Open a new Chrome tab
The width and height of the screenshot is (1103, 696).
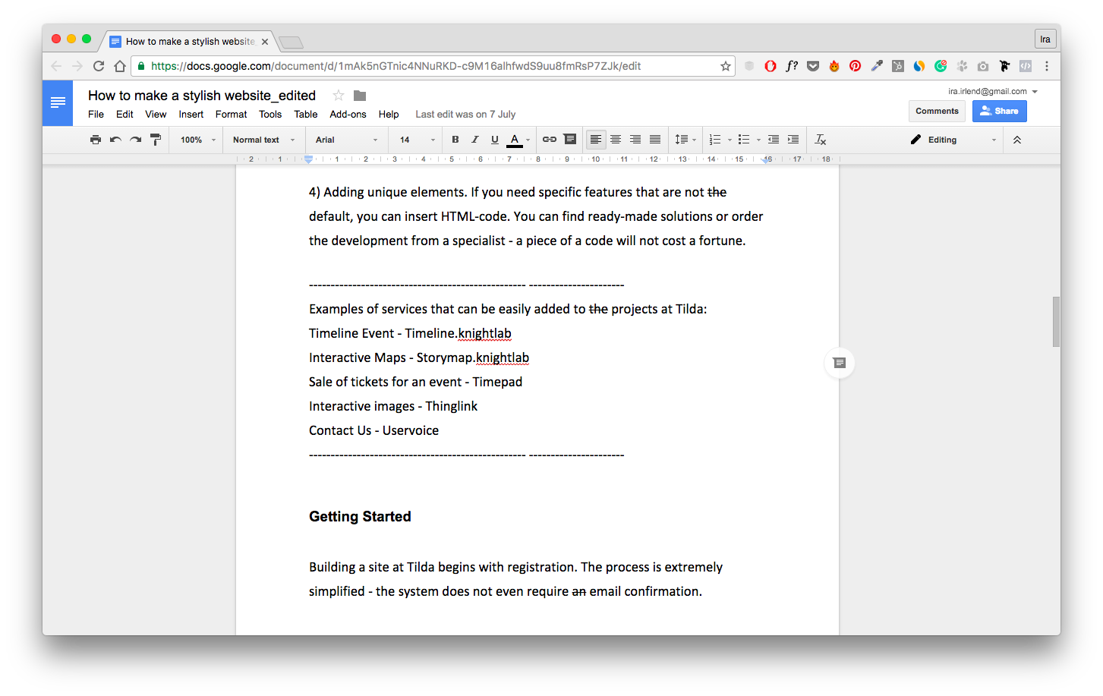[x=291, y=42]
